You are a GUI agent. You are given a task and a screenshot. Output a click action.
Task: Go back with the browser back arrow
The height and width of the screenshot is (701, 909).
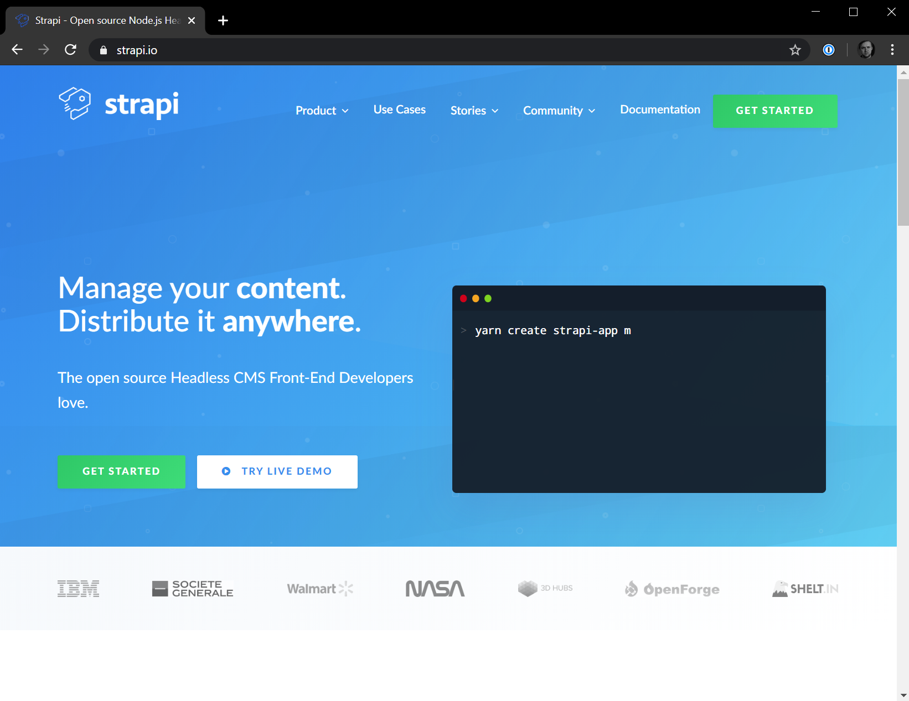[17, 50]
